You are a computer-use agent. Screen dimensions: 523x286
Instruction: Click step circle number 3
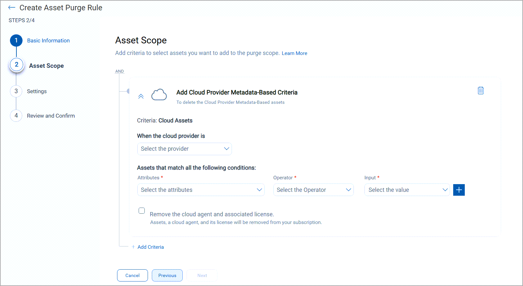[x=16, y=91]
